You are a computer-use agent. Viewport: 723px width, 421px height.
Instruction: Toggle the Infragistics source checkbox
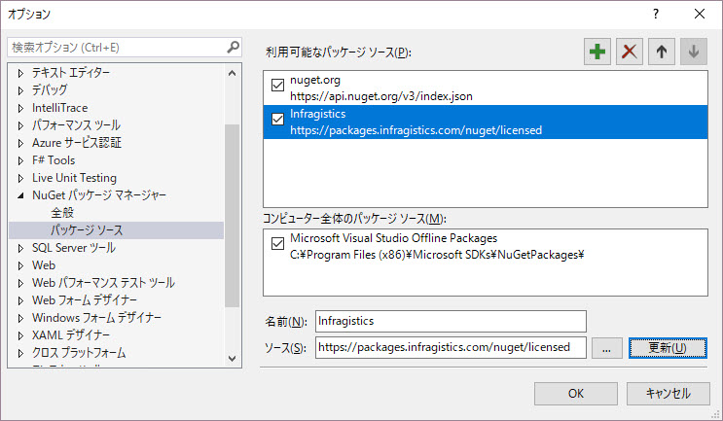click(x=277, y=122)
